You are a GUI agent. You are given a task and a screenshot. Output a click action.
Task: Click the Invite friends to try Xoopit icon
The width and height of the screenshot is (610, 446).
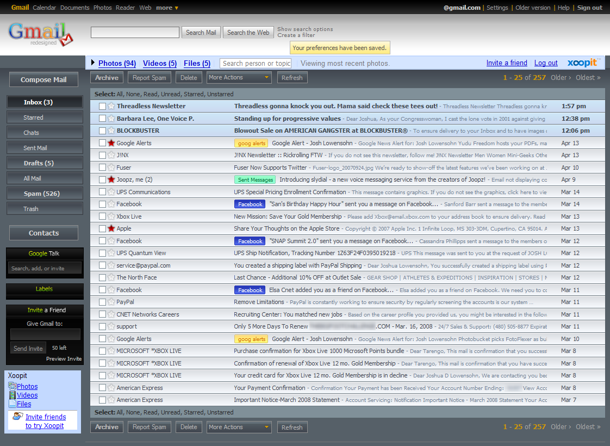pos(18,417)
